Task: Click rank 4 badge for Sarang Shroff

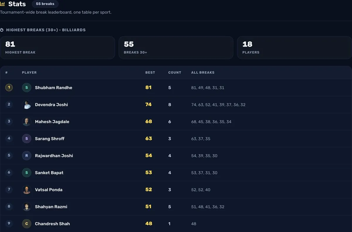Action: click(9, 138)
